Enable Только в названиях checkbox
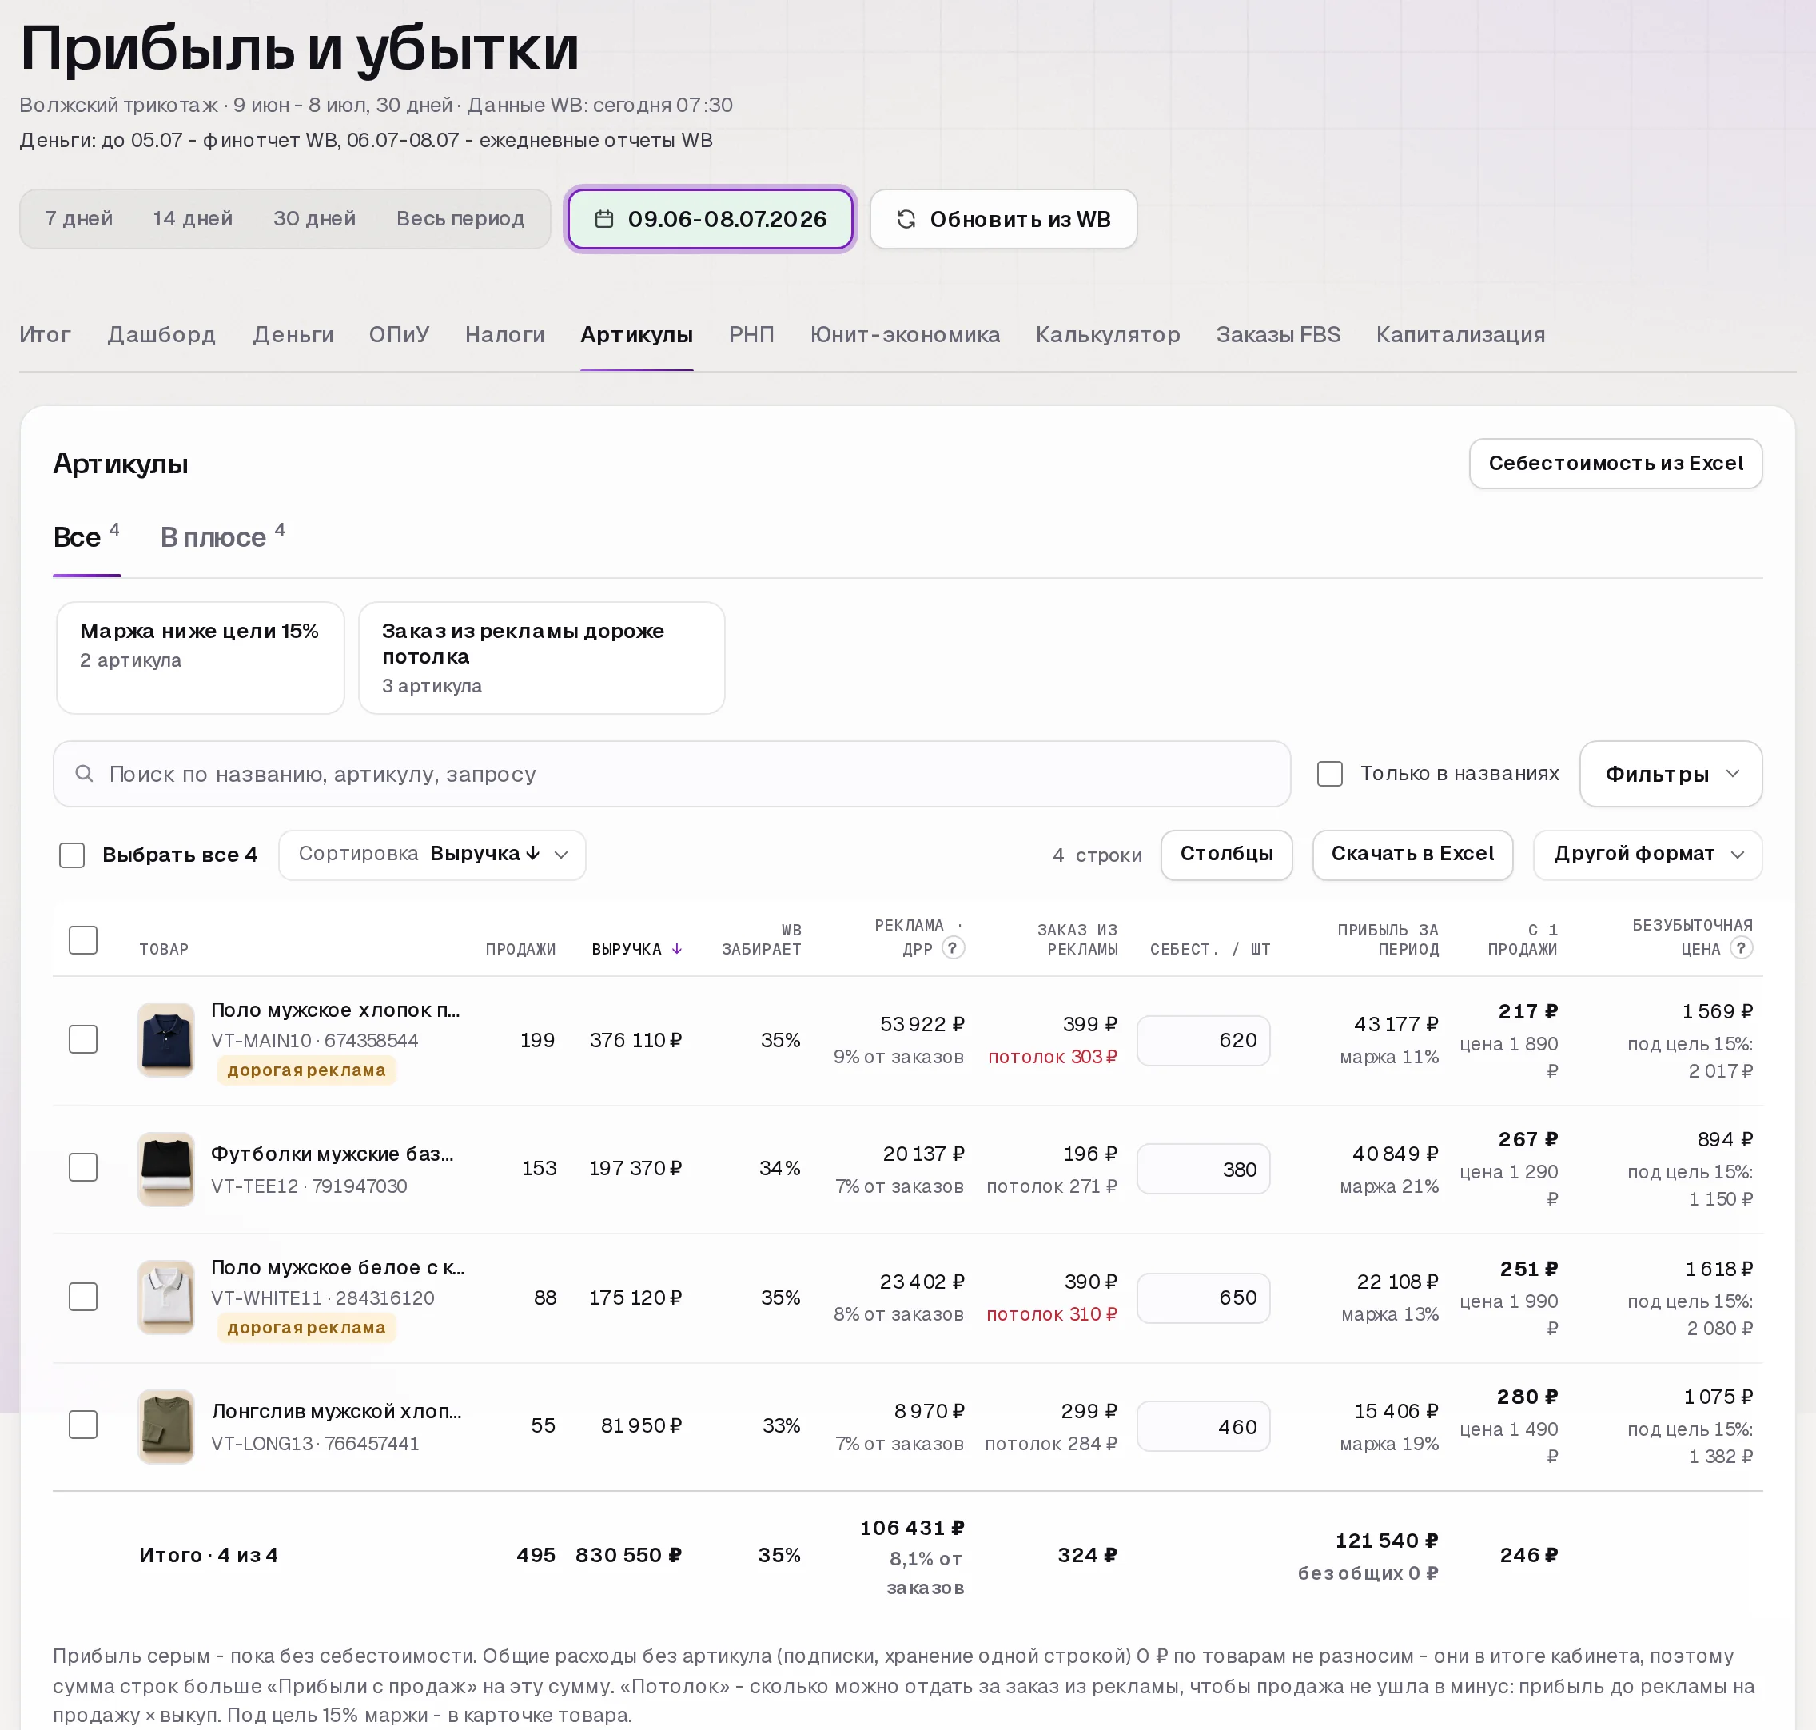 coord(1329,774)
